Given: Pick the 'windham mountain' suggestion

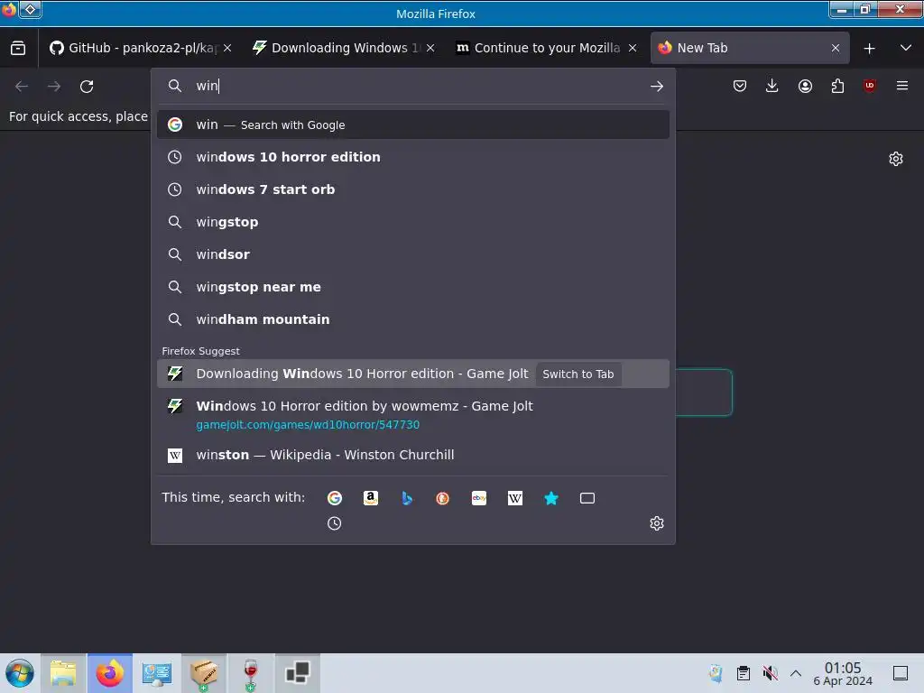Looking at the screenshot, I should tap(412, 319).
